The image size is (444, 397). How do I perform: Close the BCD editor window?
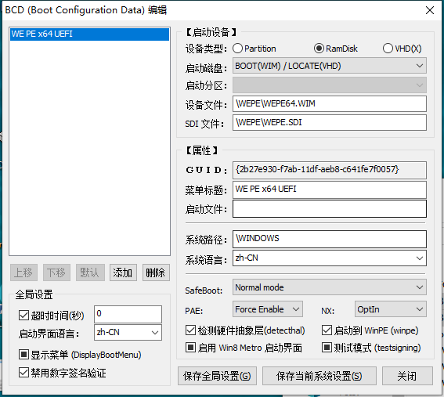(x=430, y=10)
